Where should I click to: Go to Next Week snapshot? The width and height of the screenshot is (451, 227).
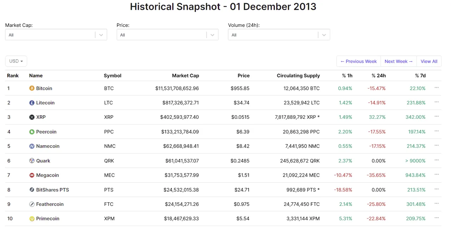[x=399, y=61]
